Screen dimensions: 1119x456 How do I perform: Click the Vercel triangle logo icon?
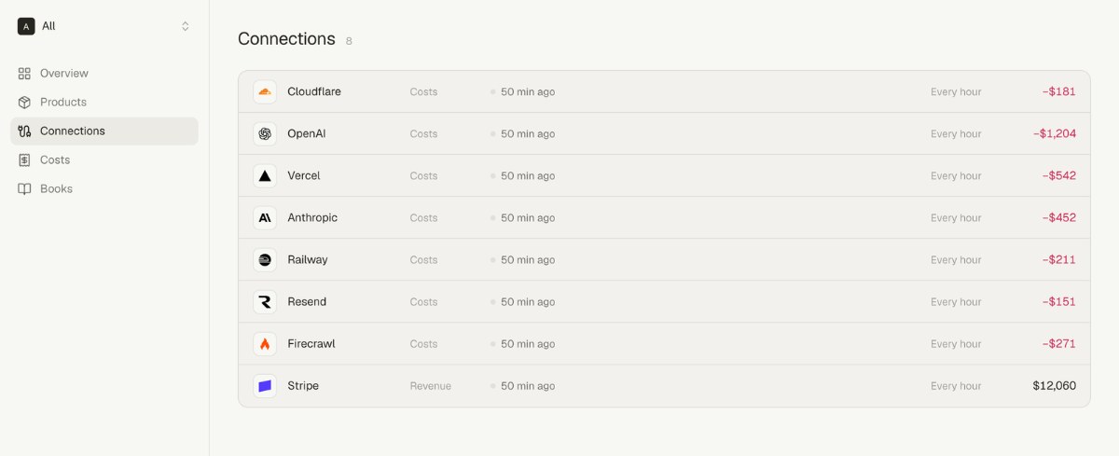265,175
